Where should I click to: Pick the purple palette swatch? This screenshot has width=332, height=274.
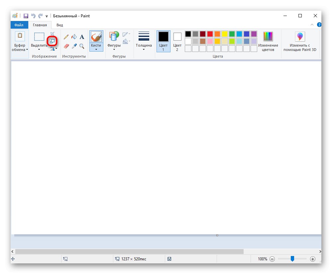click(x=254, y=34)
